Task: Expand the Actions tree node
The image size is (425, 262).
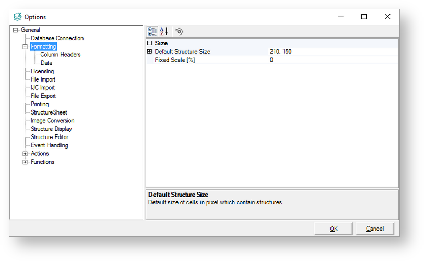Action: click(25, 154)
